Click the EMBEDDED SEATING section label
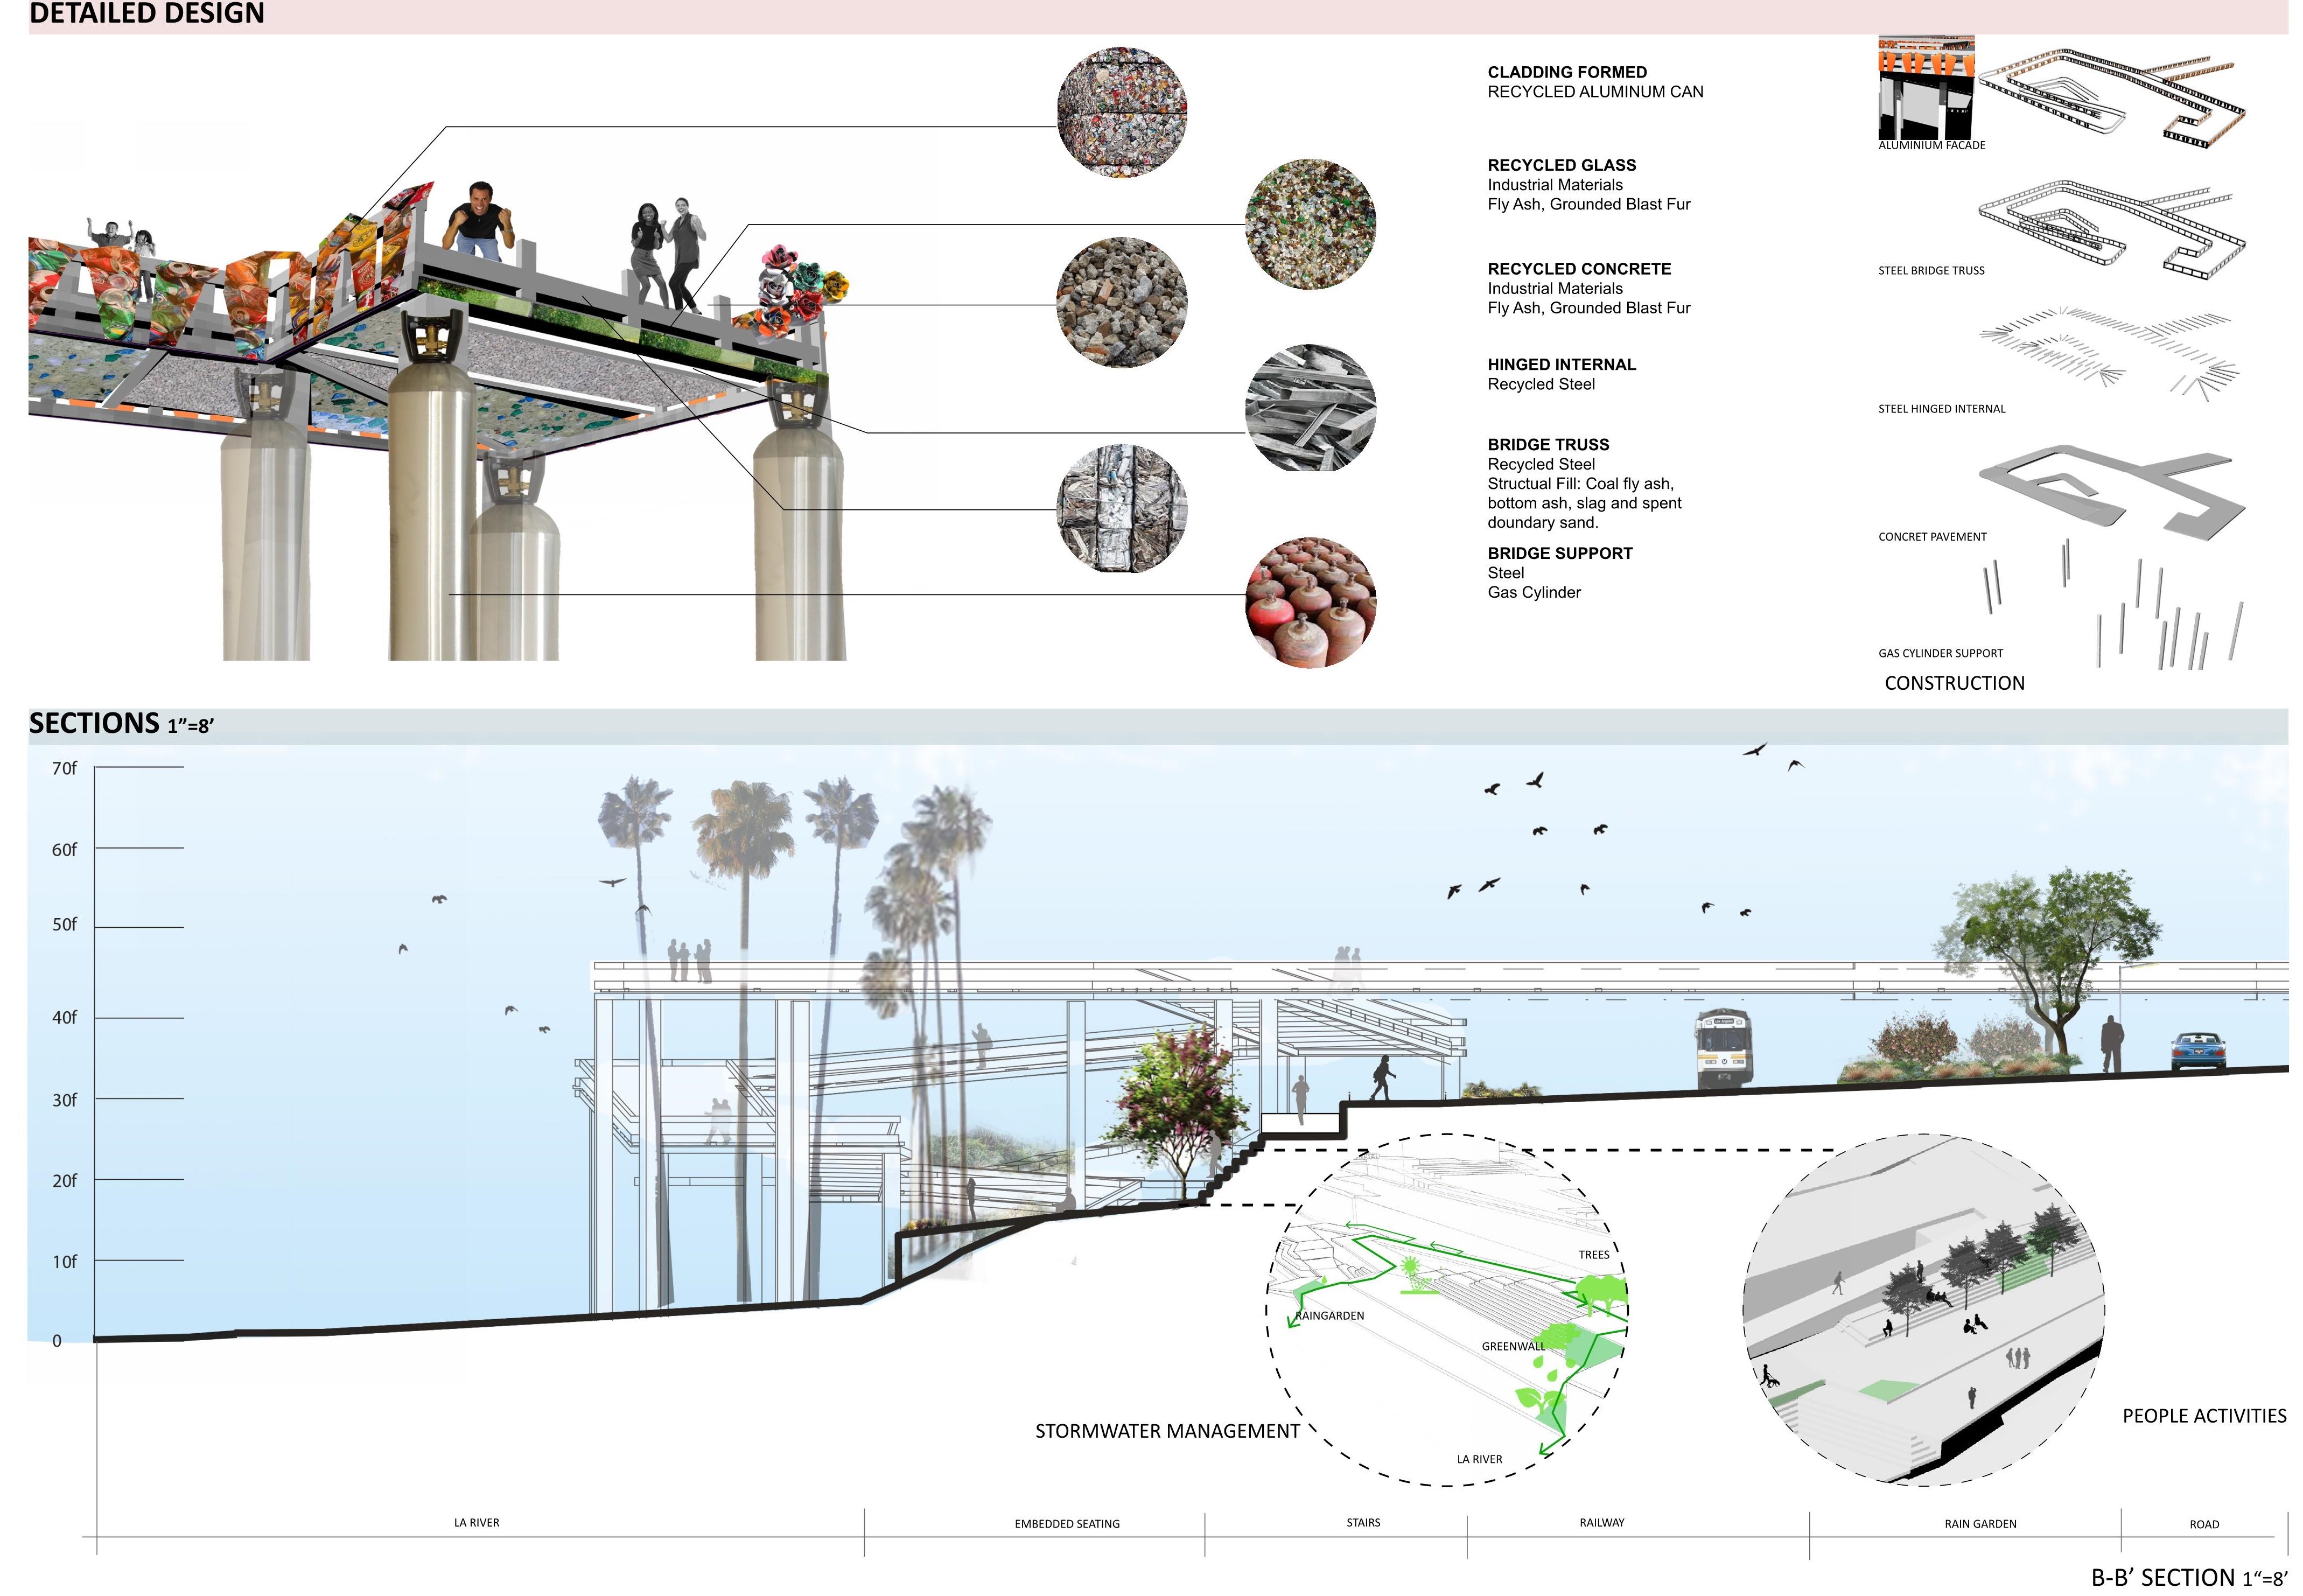2303x1596 pixels. (1066, 1524)
